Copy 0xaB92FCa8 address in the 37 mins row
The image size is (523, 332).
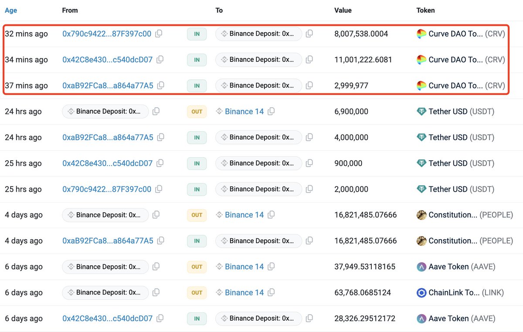161,85
